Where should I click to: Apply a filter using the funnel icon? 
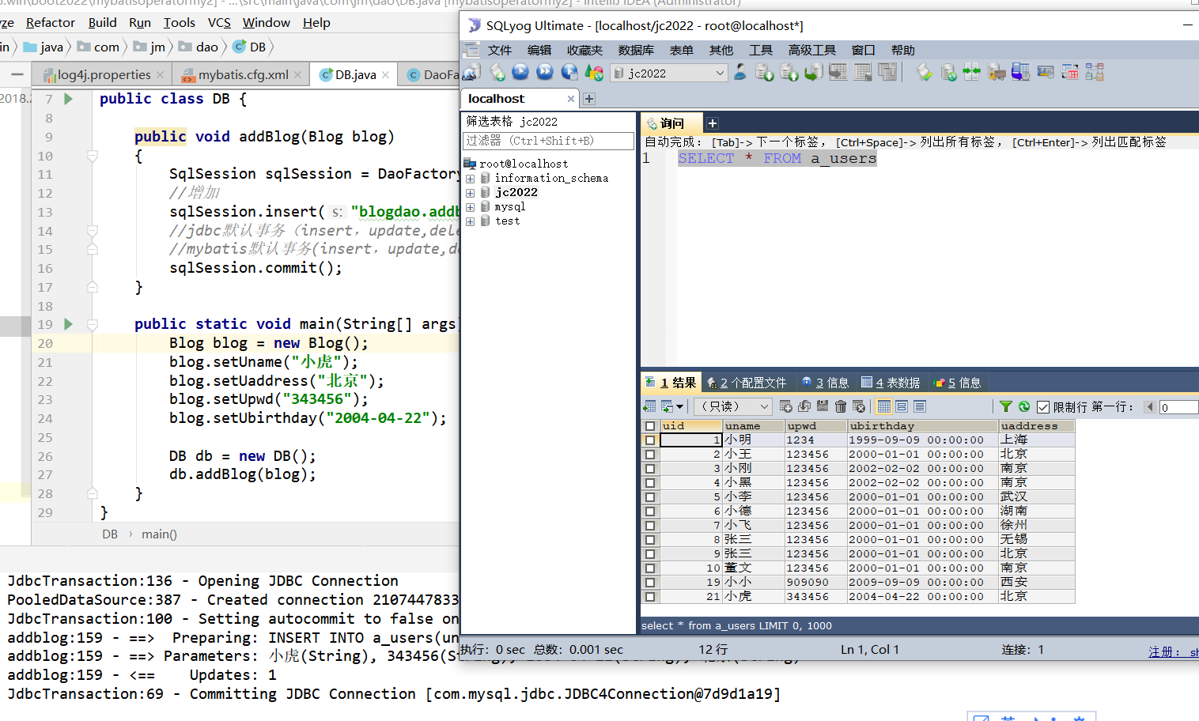1004,406
